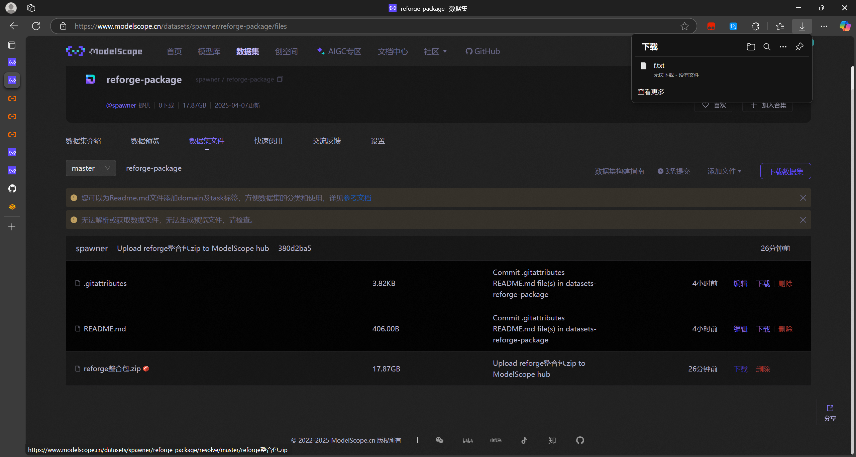Open the .gitattributes file name

105,283
